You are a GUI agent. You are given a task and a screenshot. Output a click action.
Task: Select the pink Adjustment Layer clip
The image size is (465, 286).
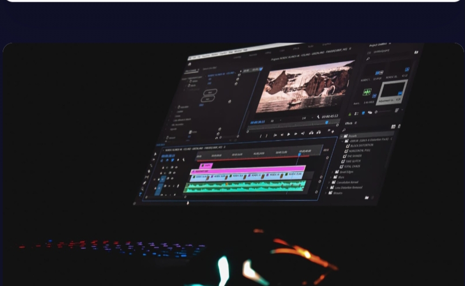[248, 169]
